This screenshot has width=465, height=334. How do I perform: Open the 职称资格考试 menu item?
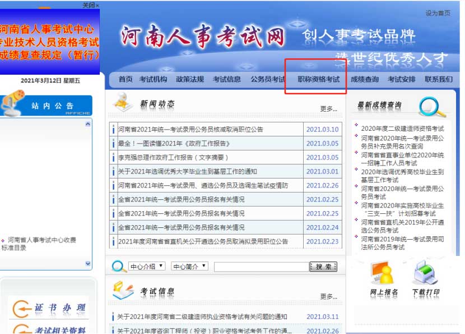pyautogui.click(x=318, y=80)
